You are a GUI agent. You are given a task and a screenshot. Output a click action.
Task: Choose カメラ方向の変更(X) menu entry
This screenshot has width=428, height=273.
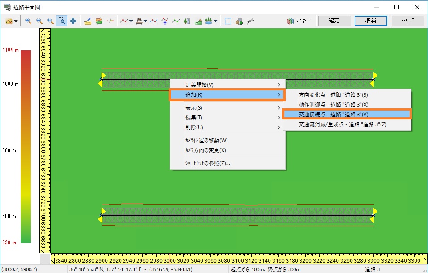coord(227,150)
